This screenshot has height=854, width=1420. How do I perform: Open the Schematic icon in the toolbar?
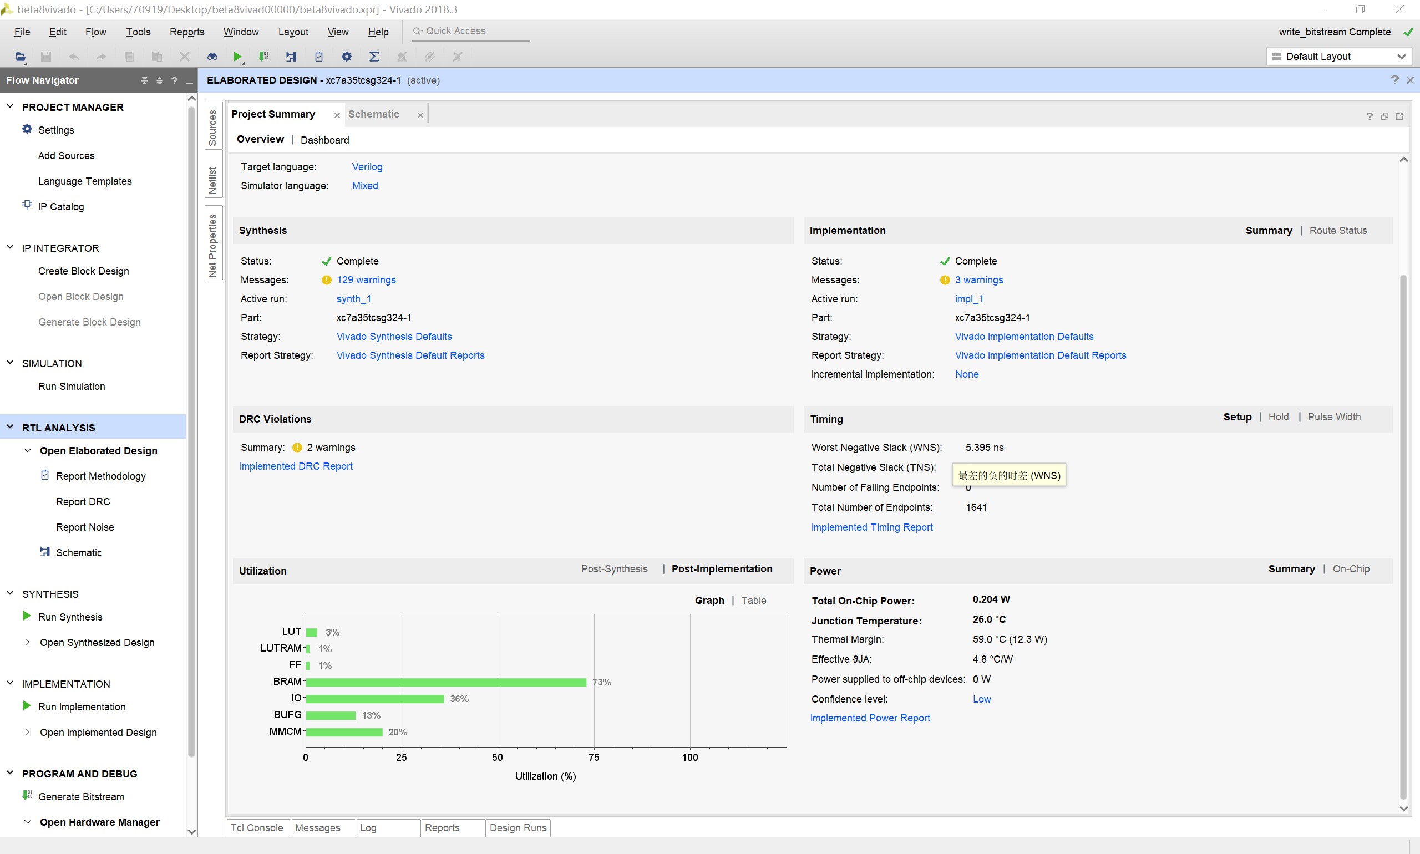[x=291, y=57]
